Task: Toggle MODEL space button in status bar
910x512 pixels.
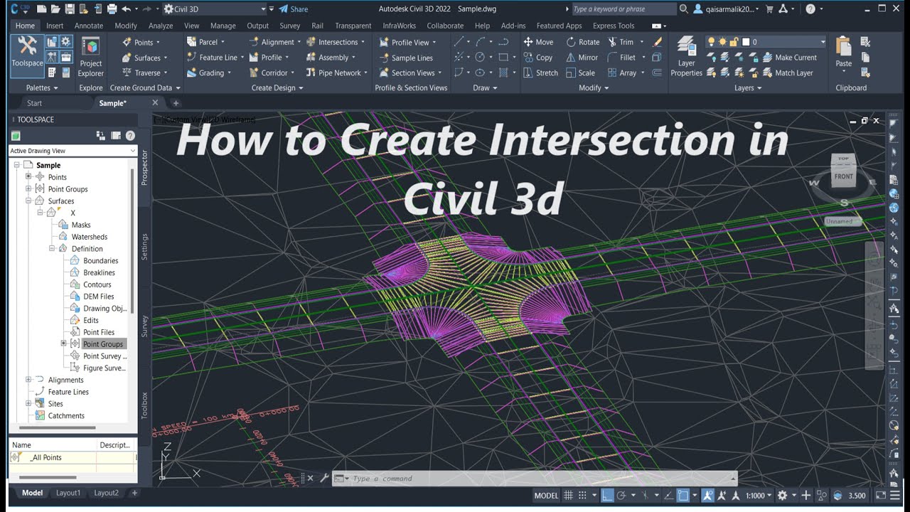Action: (x=546, y=496)
